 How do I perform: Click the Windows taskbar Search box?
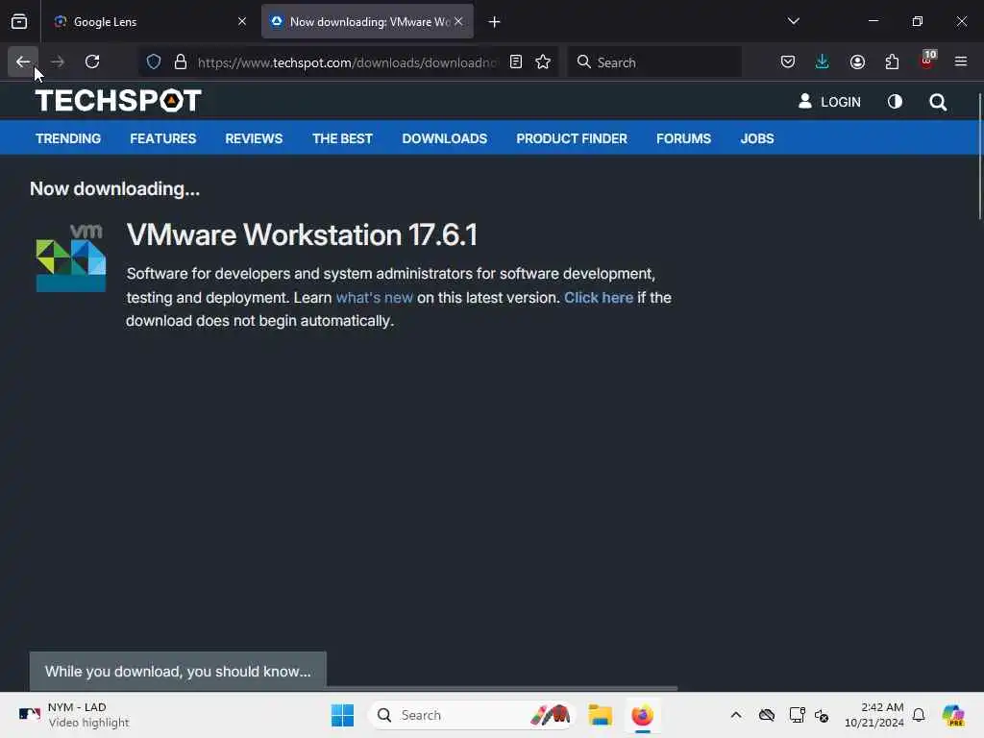click(472, 715)
